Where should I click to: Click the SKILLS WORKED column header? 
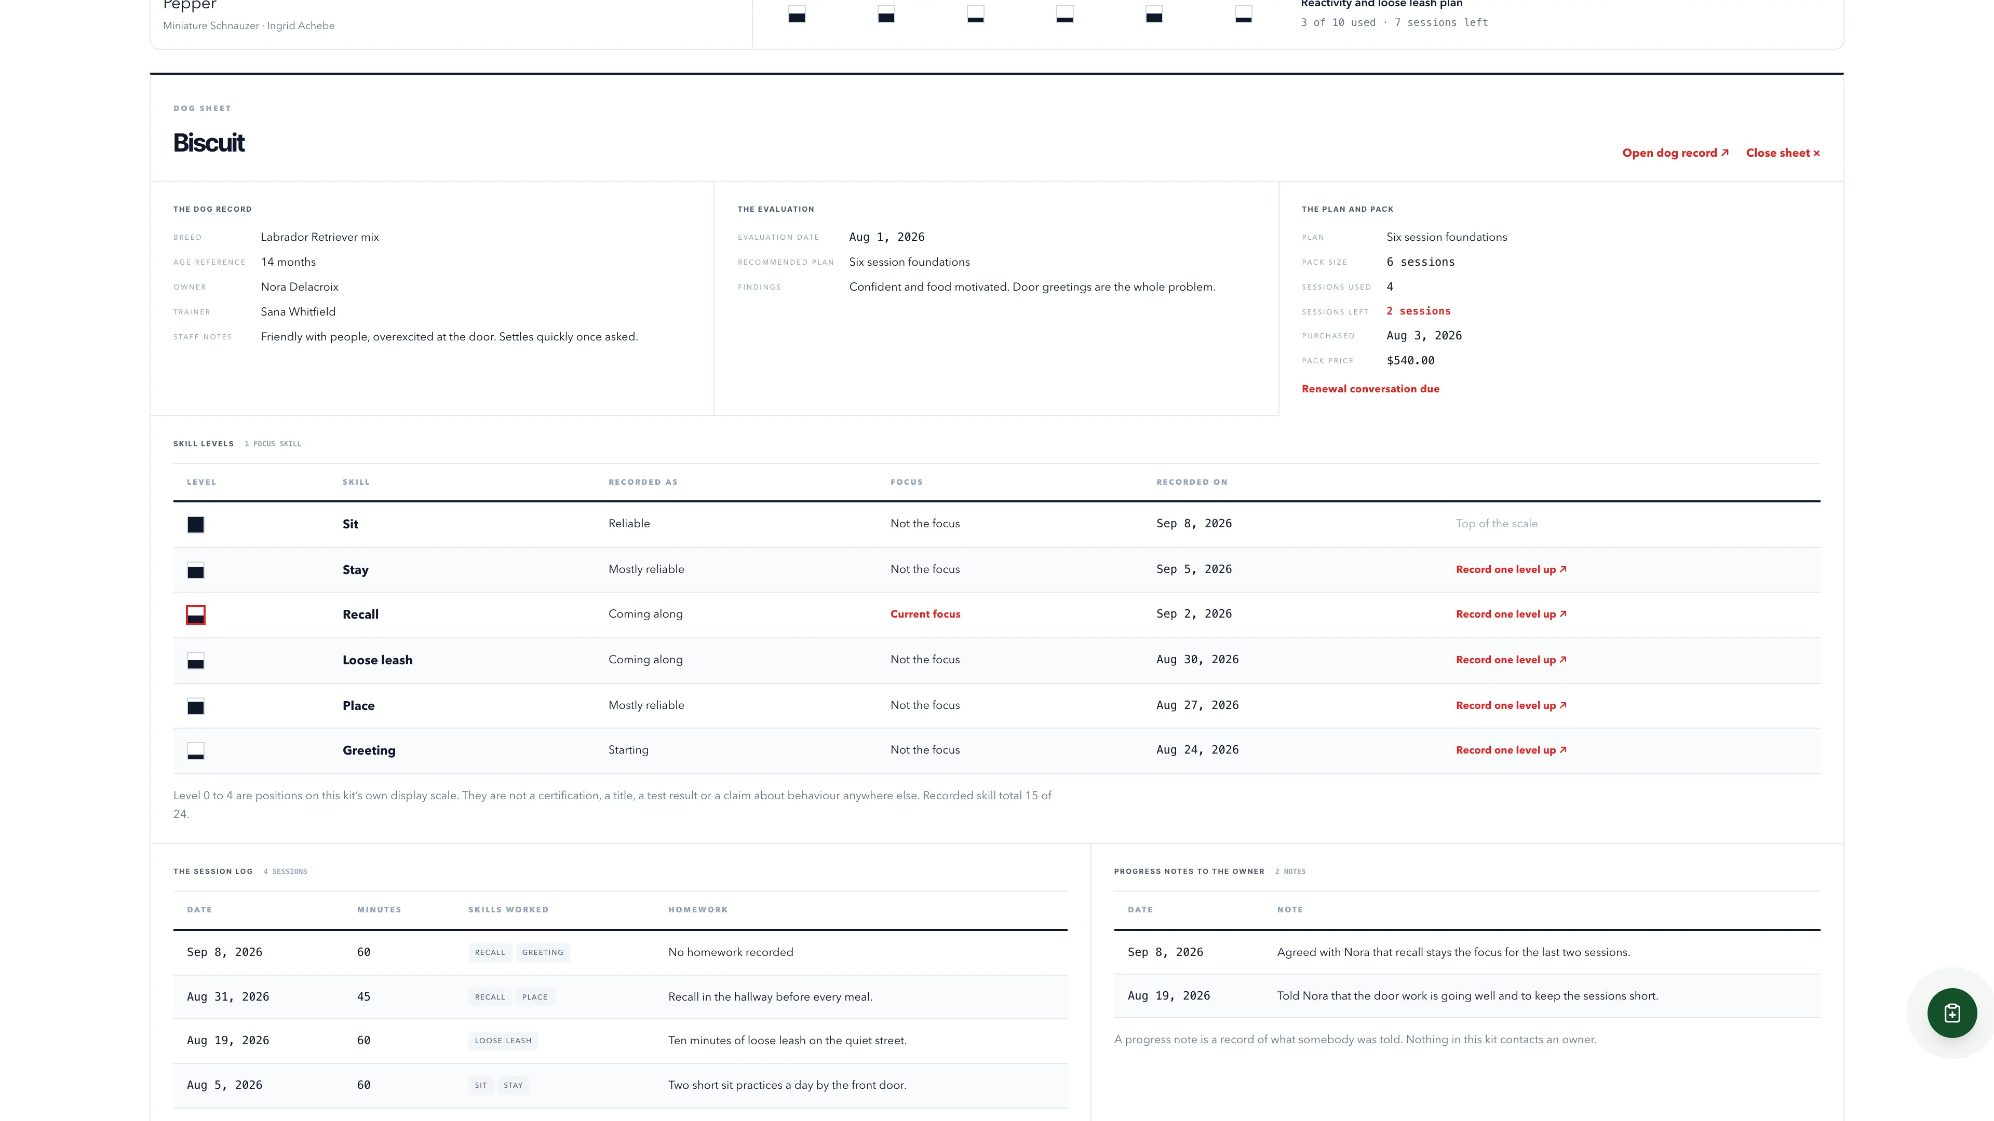pos(508,910)
